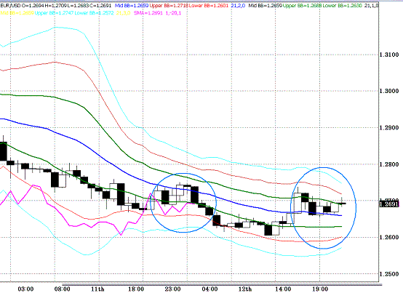The height and width of the screenshot is (293, 403).
Task: Click the 18:00 time axis label
Action: pyautogui.click(x=136, y=289)
